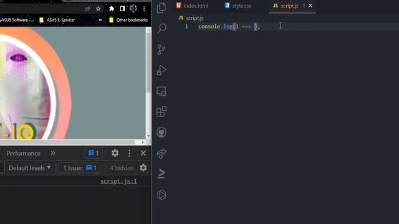Click the sigma-shaped activity bar icon
The width and height of the screenshot is (399, 224).
click(161, 174)
